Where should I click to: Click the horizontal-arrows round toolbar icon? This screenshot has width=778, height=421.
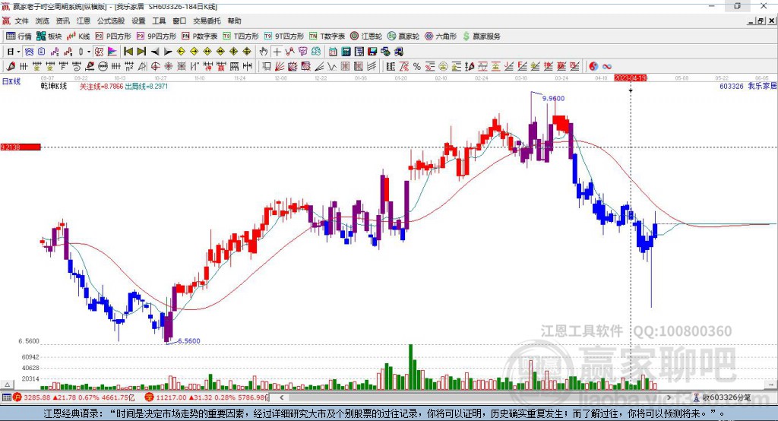(x=103, y=67)
